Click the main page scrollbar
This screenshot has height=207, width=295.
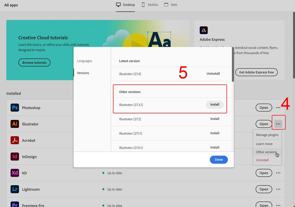[x=294, y=45]
